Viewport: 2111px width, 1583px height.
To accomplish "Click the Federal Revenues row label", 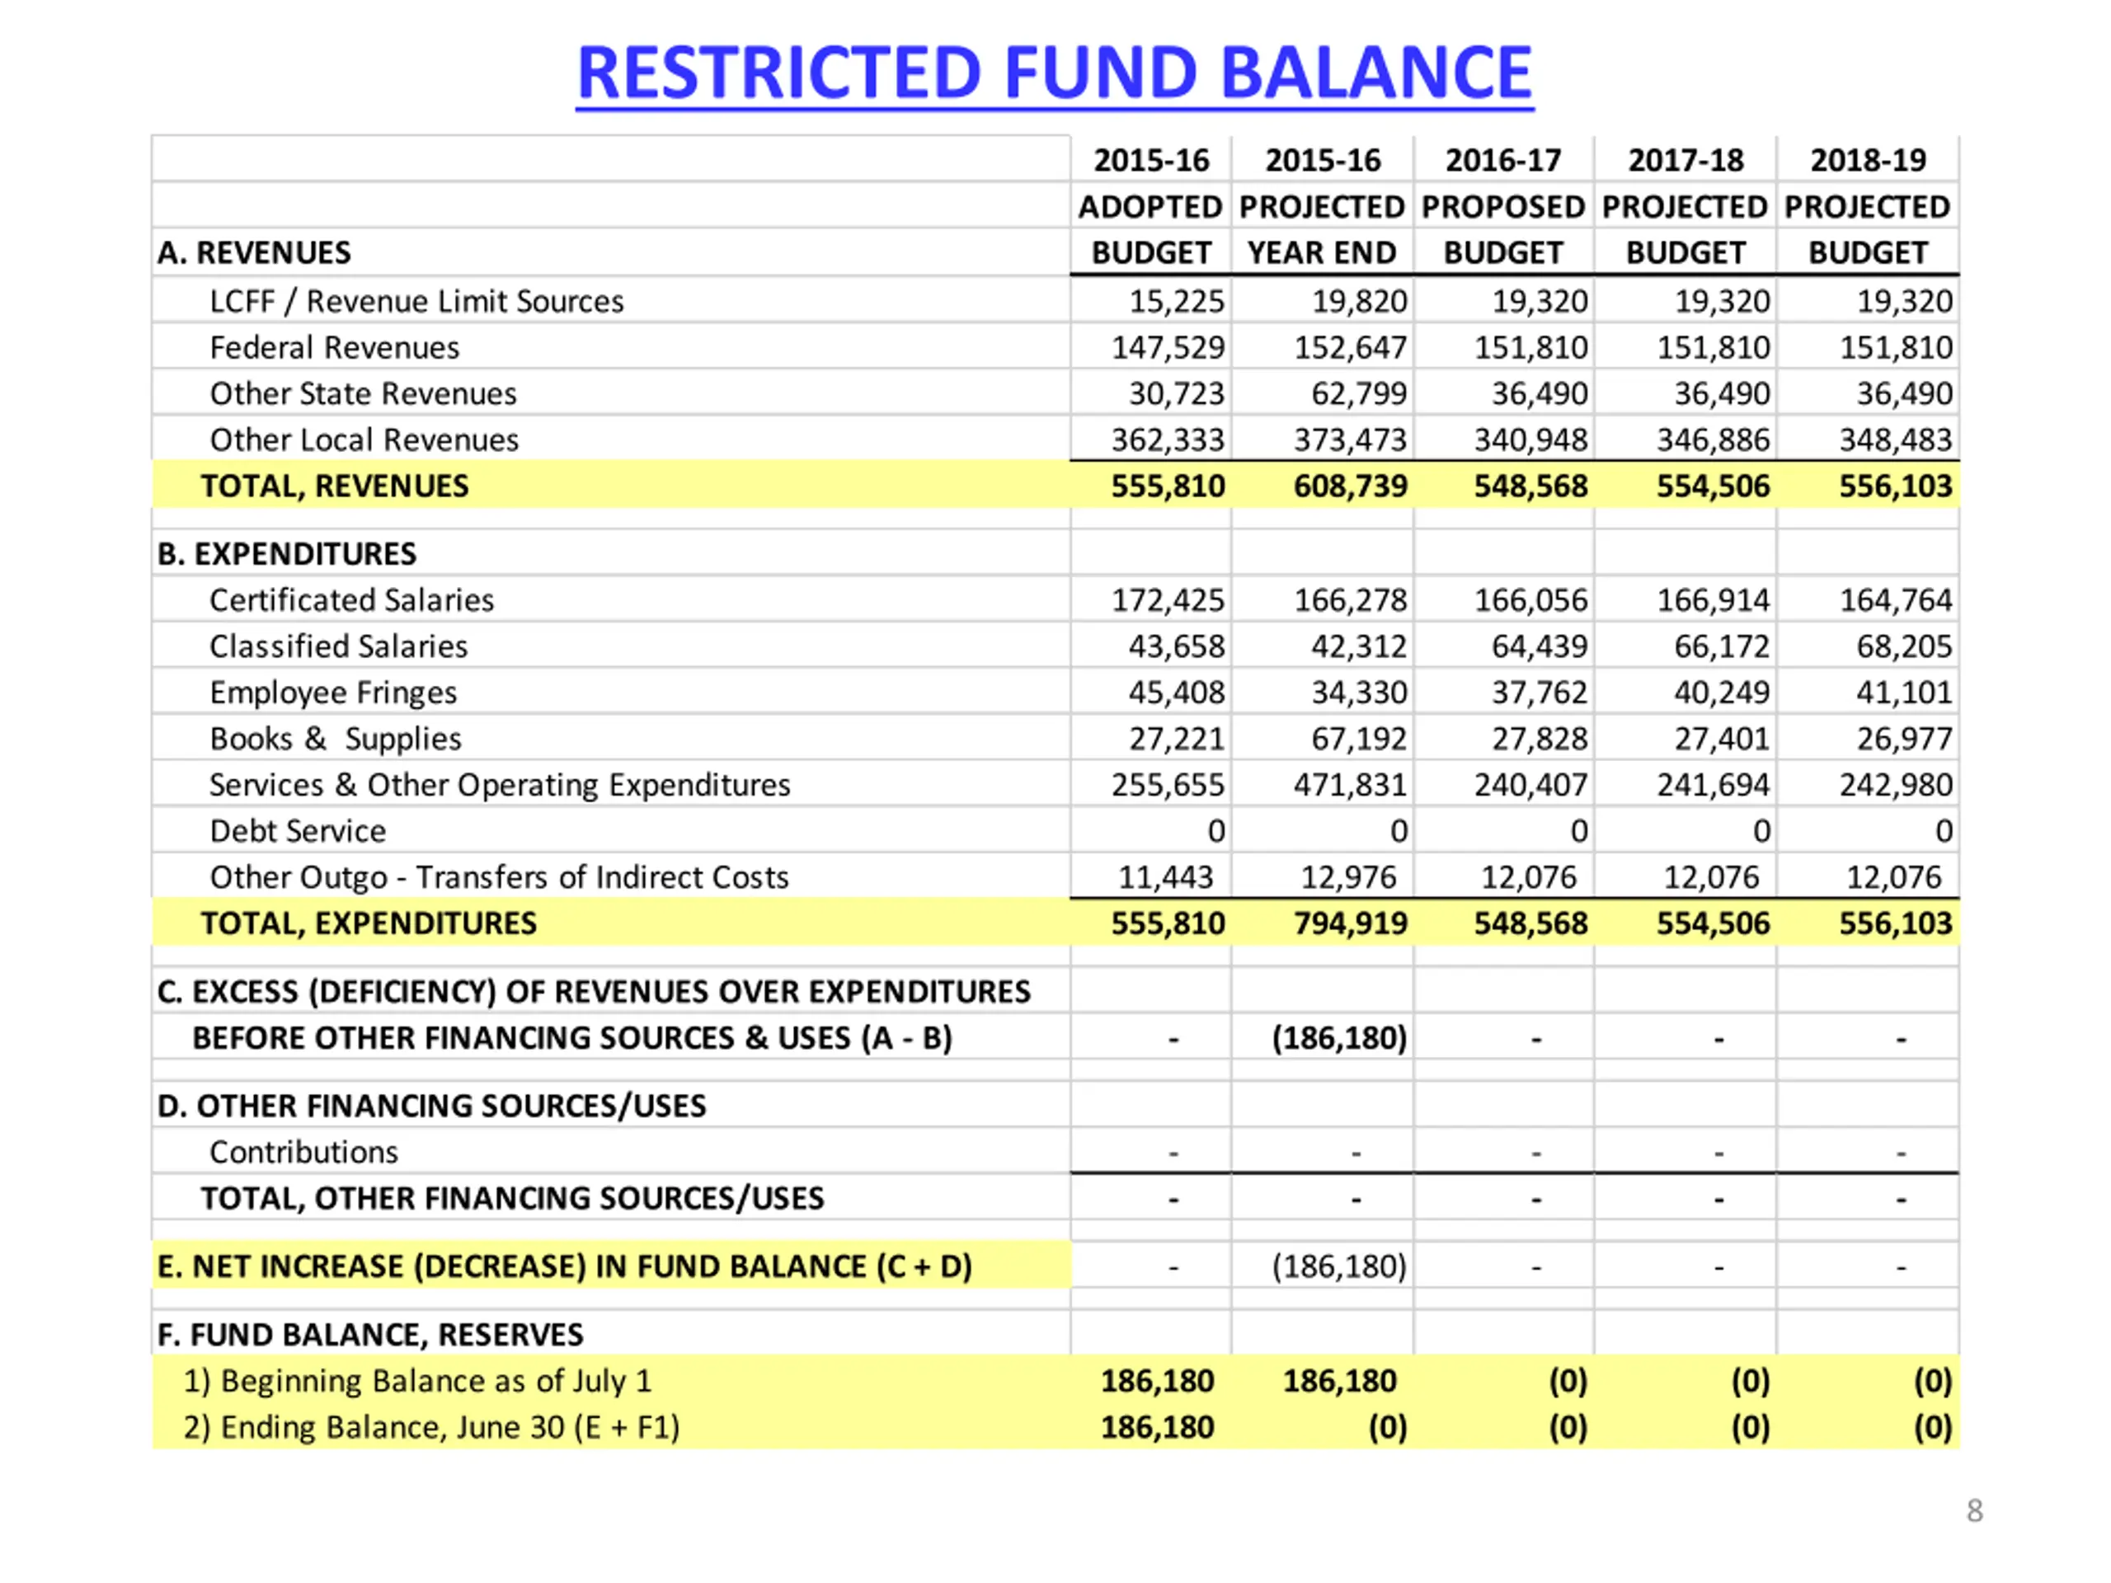I will click(x=334, y=347).
